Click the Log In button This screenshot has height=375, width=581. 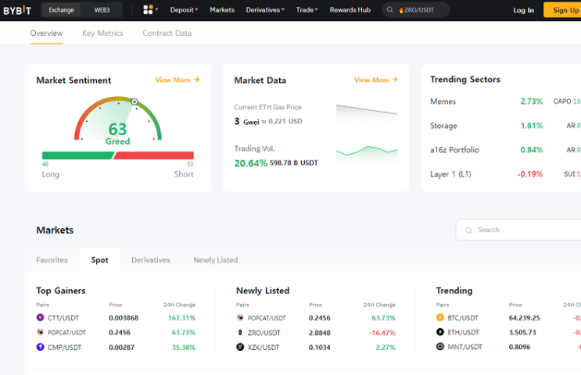point(524,10)
